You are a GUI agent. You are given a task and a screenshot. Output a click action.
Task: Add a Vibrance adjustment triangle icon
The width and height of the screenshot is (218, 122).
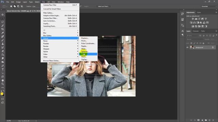point(206,19)
